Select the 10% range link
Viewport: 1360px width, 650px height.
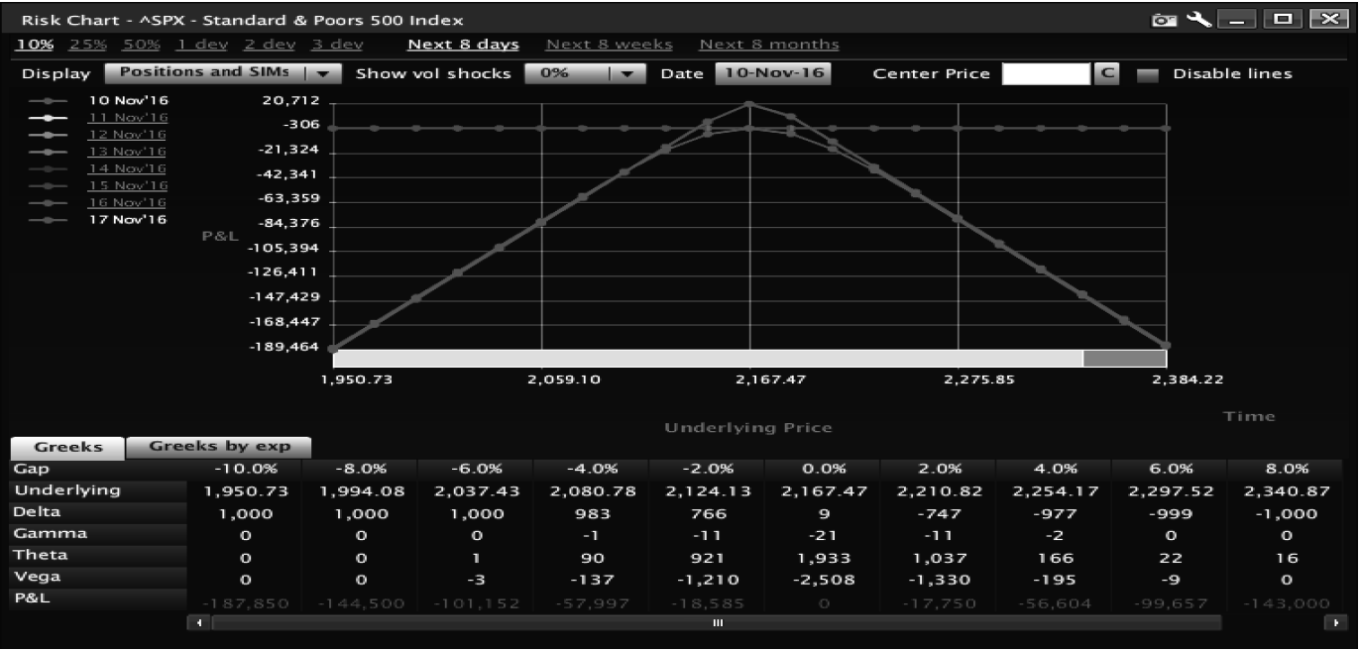click(35, 45)
